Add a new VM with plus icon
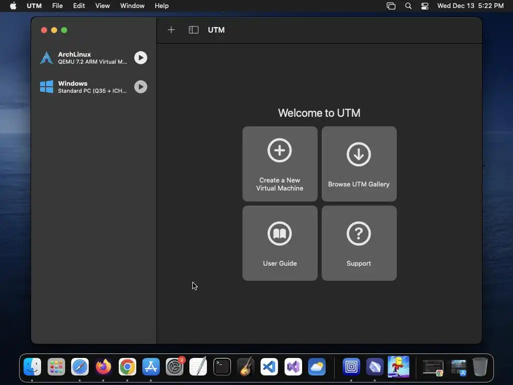The width and height of the screenshot is (513, 385). coord(171,30)
